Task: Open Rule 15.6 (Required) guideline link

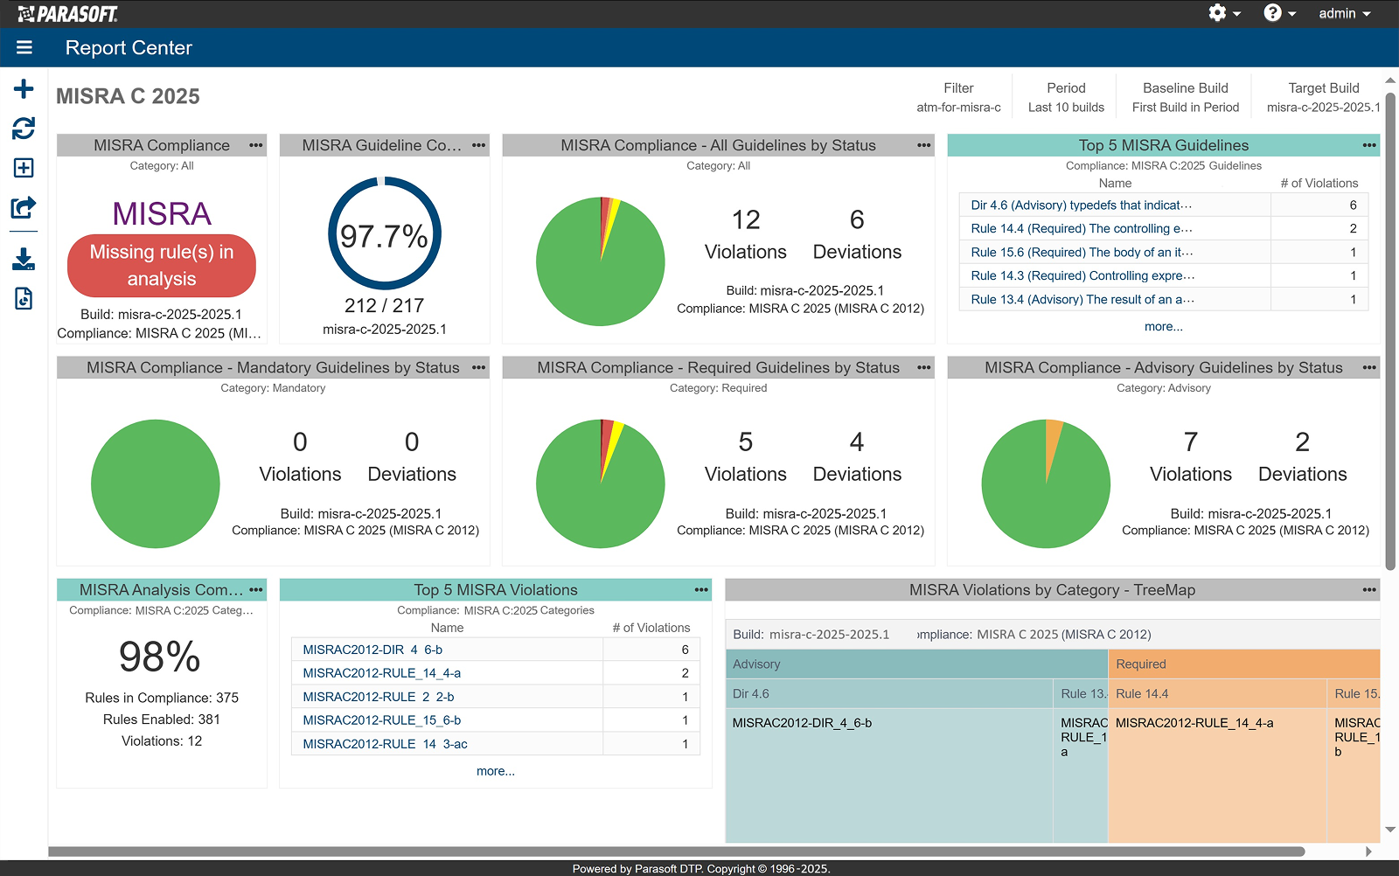Action: tap(1082, 252)
